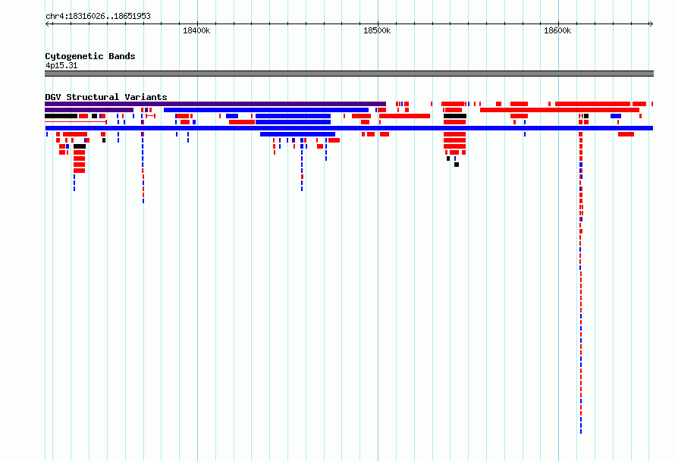The width and height of the screenshot is (675, 461).
Task: Click the red fourth-row bar adjoining the blue bar
Action: 242,122
